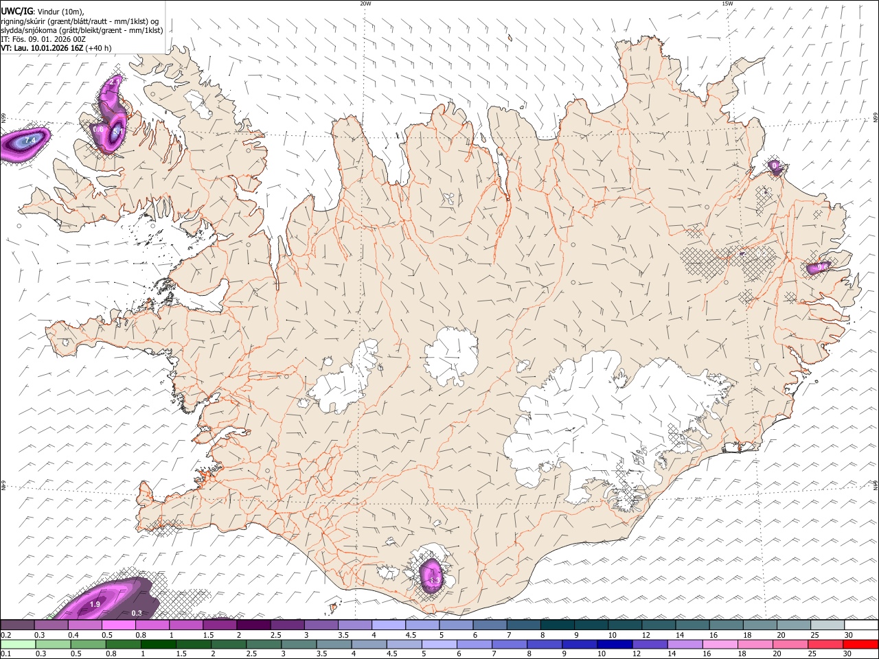Image resolution: width=879 pixels, height=659 pixels.
Task: Select the light lavender 4–4.5 swatch in upper legend
Action: (389, 625)
